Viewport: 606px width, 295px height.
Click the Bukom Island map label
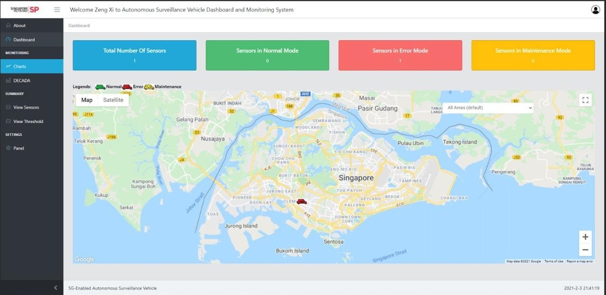[x=293, y=251]
